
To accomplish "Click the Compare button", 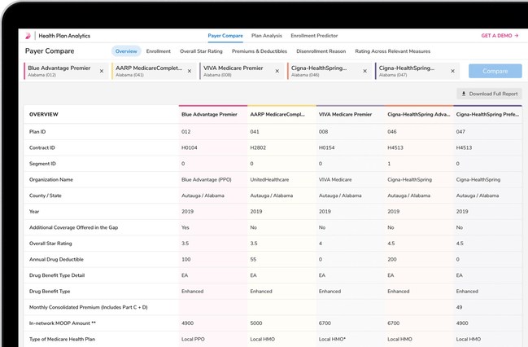I will click(495, 71).
